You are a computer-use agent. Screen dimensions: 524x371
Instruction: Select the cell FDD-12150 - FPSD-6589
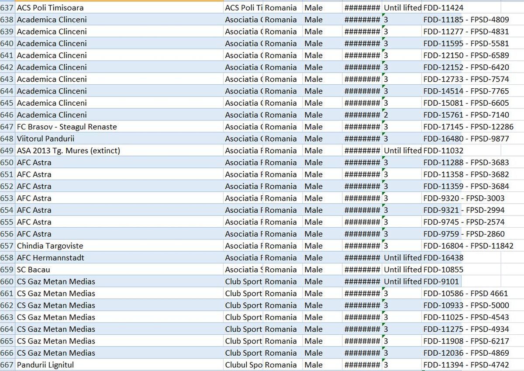pos(466,55)
